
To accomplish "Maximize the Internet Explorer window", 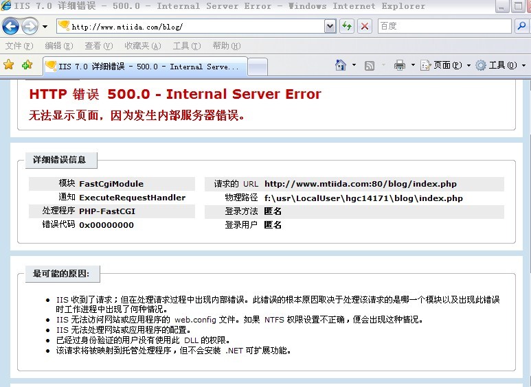I will [x=518, y=6].
